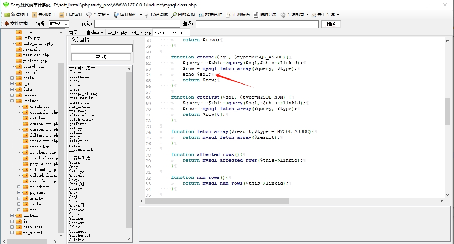
Task: Select $dbcharset in variable list
Action: 80,235
